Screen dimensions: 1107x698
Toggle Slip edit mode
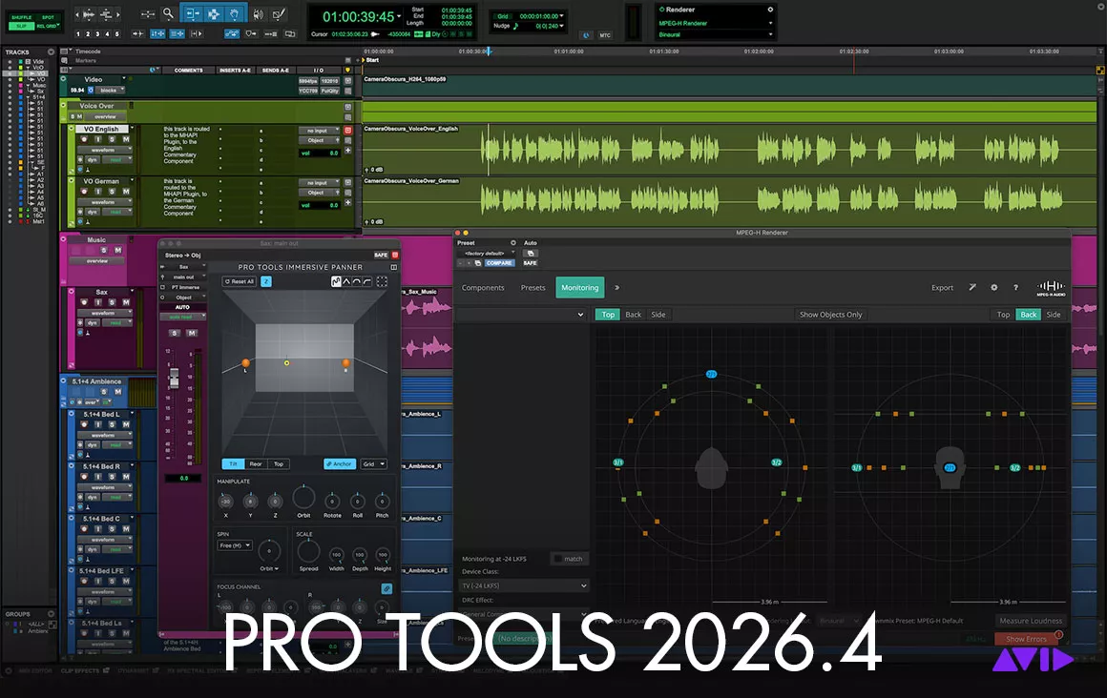[x=21, y=26]
